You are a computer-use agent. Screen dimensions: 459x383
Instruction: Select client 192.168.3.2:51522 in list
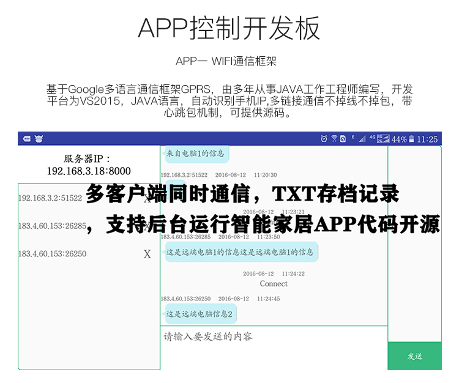pyautogui.click(x=50, y=198)
